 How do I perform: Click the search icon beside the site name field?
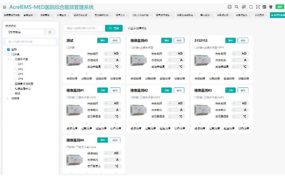pyautogui.click(x=50, y=32)
